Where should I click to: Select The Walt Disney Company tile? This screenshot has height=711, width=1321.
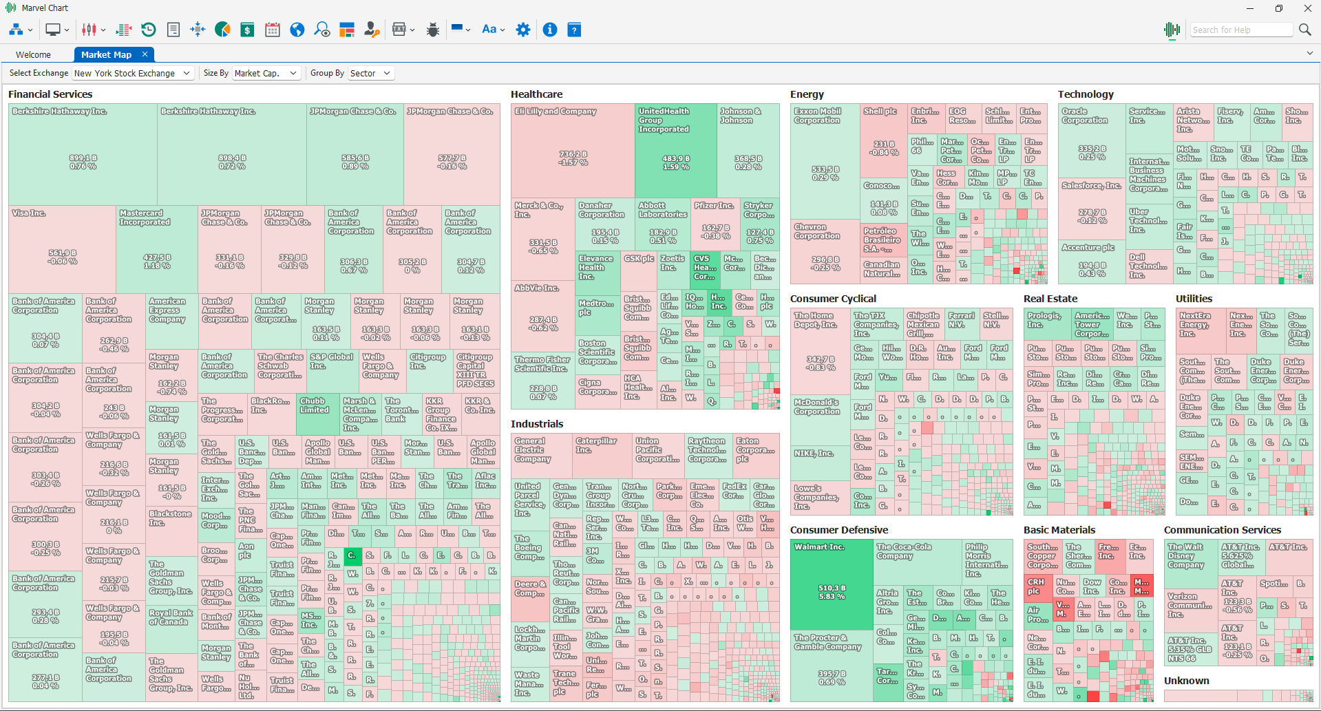tap(1191, 564)
